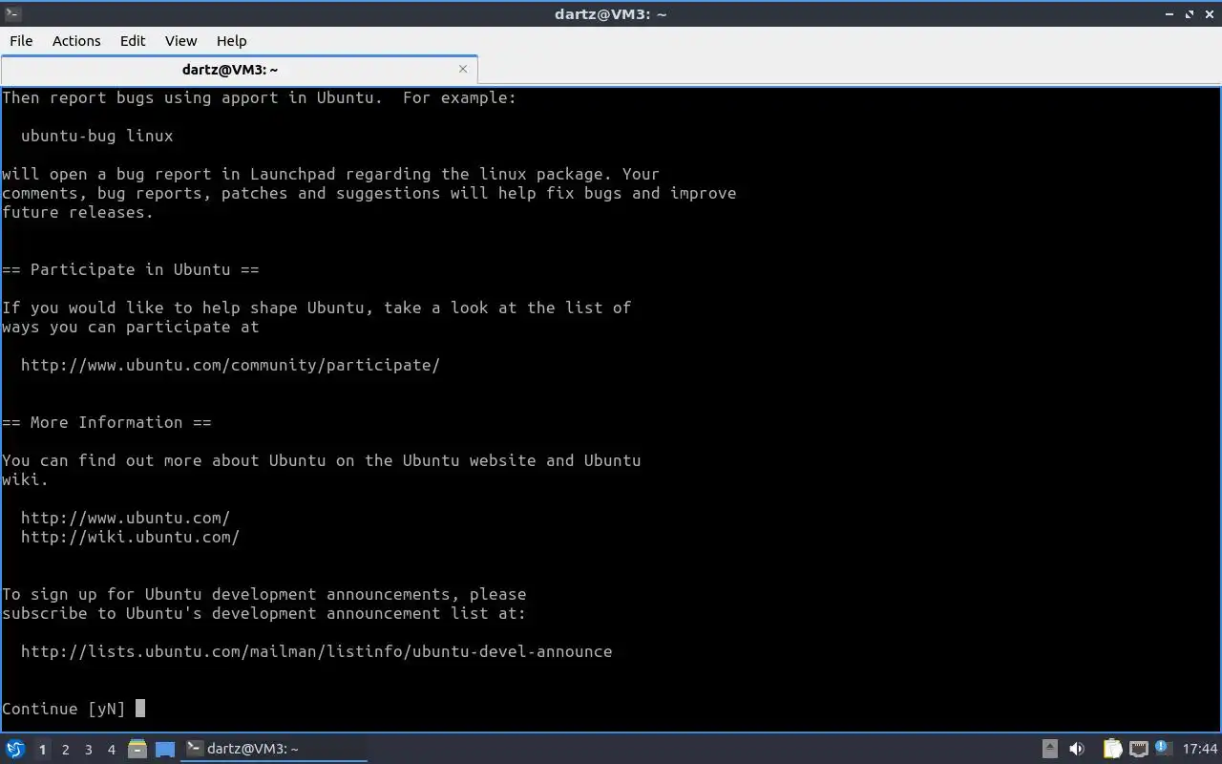Click the show desktop icon in the panel
1222x764 pixels.
[164, 750]
